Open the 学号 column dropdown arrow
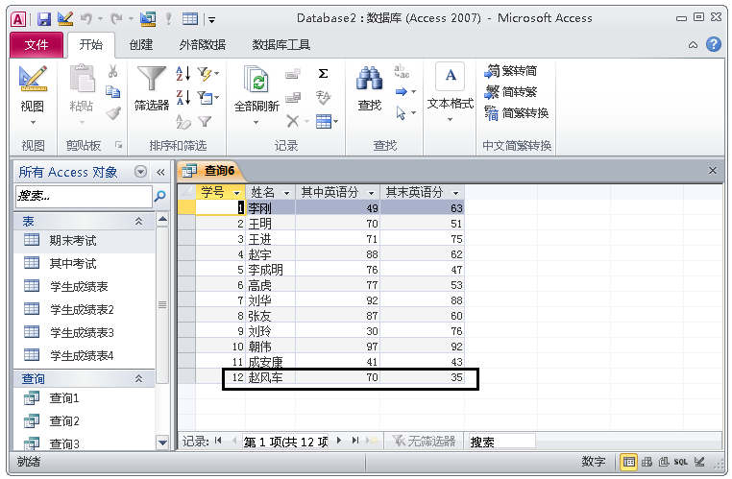 236,193
